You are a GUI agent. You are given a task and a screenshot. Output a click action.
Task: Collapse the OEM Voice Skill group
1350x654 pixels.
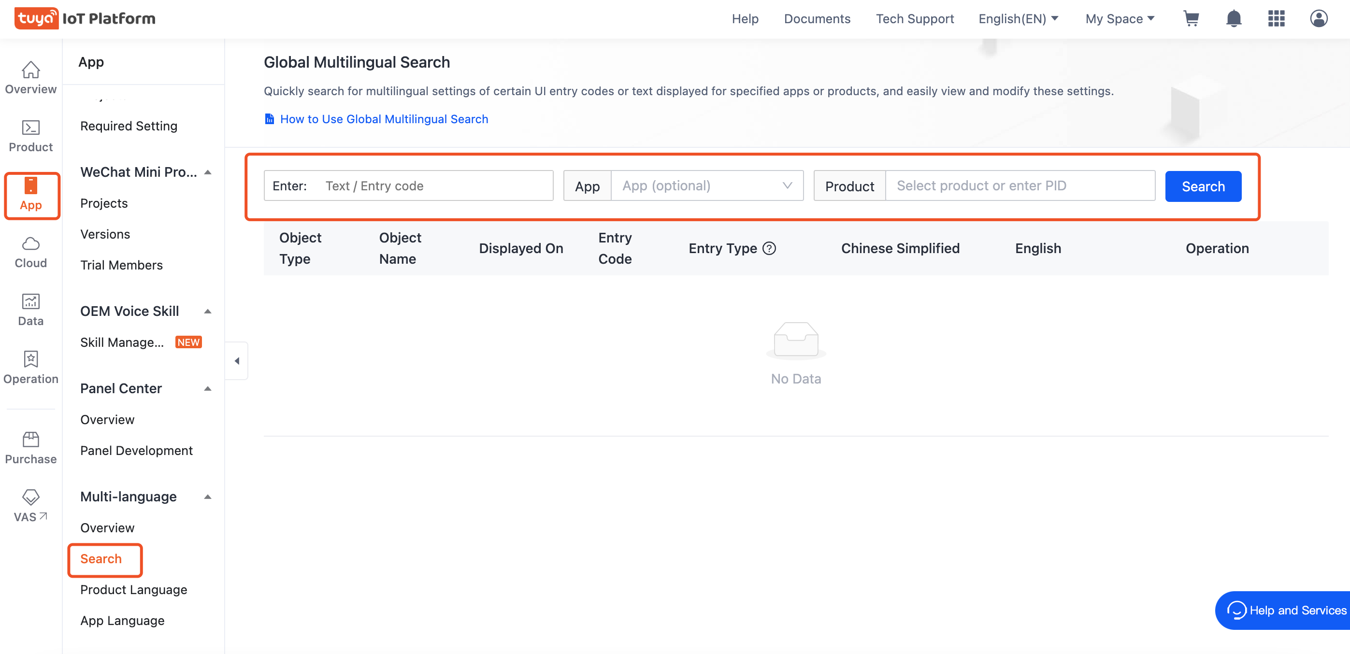point(208,311)
